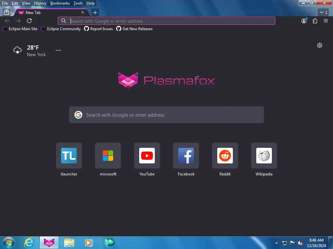333x249 pixels.
Task: Open Report Issues bookmark
Action: point(99,29)
